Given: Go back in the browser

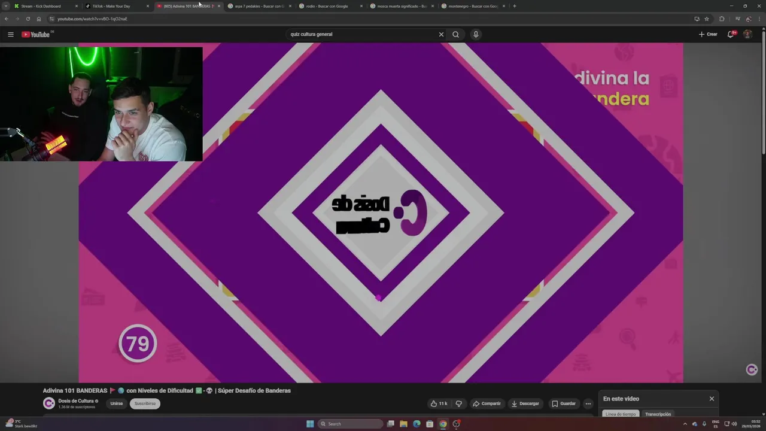Looking at the screenshot, I should (x=7, y=19).
